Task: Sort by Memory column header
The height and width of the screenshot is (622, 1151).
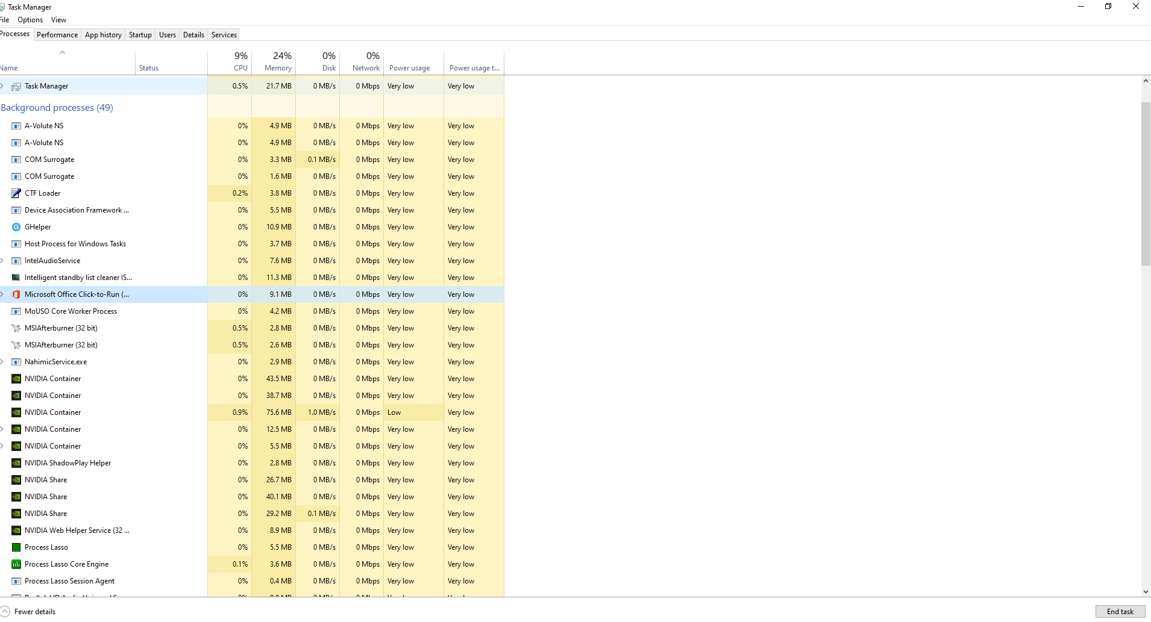Action: coord(274,61)
